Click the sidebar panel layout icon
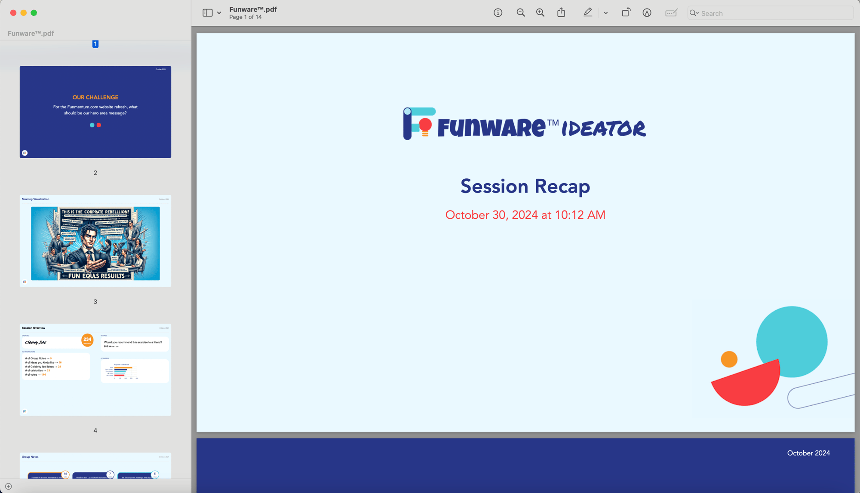This screenshot has height=493, width=860. 207,13
